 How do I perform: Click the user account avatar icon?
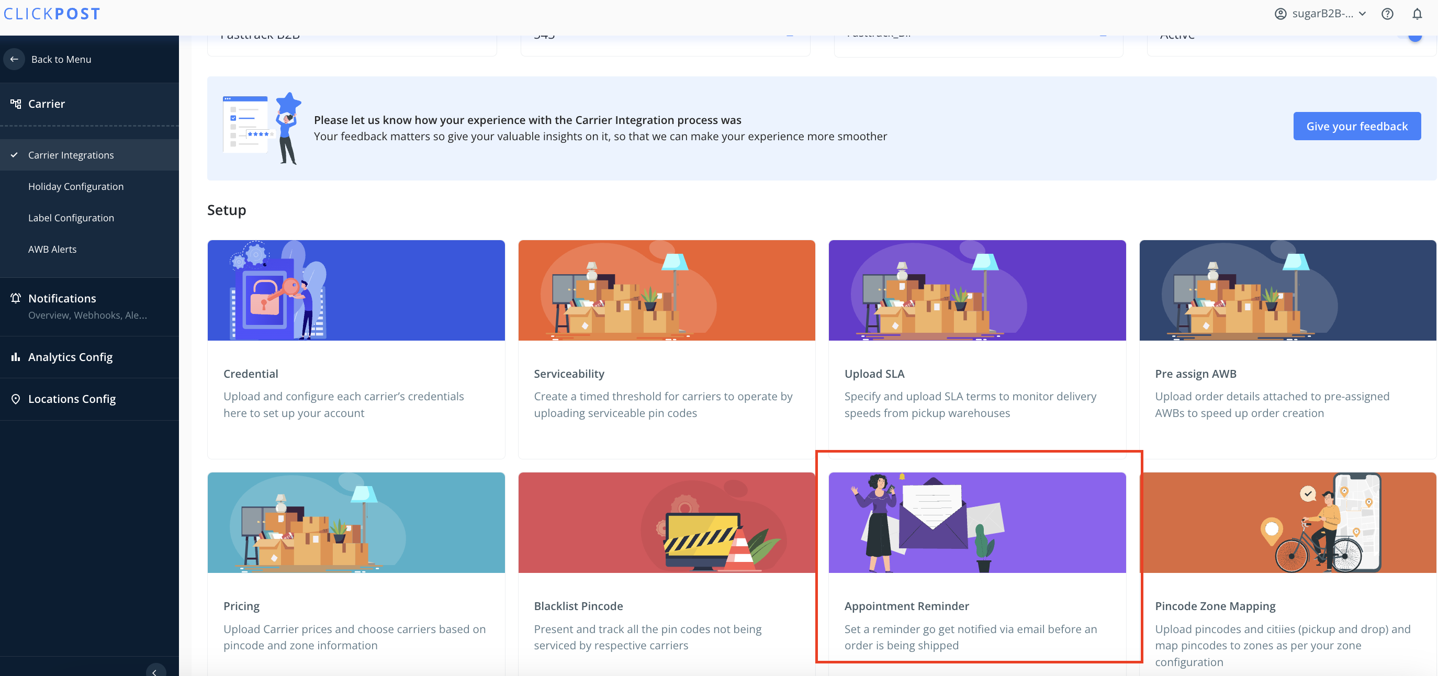click(x=1280, y=14)
